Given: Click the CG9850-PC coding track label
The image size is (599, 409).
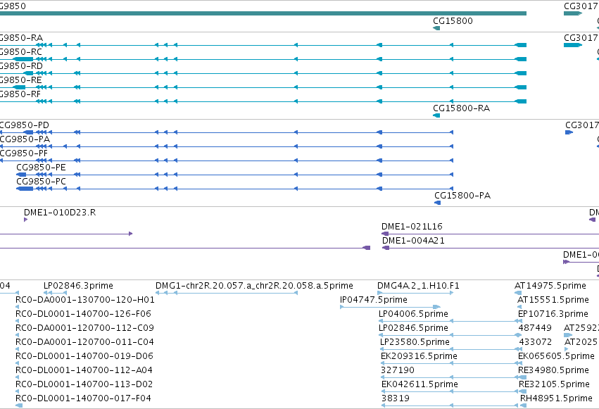Looking at the screenshot, I should point(41,182).
